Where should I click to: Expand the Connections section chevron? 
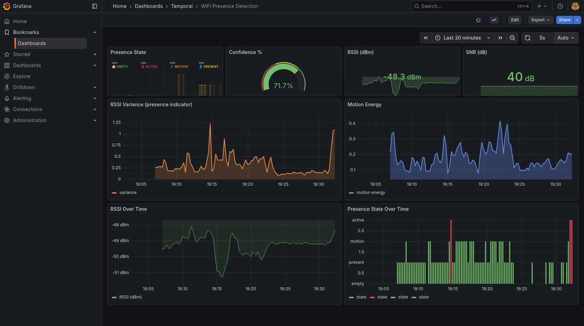click(x=95, y=109)
